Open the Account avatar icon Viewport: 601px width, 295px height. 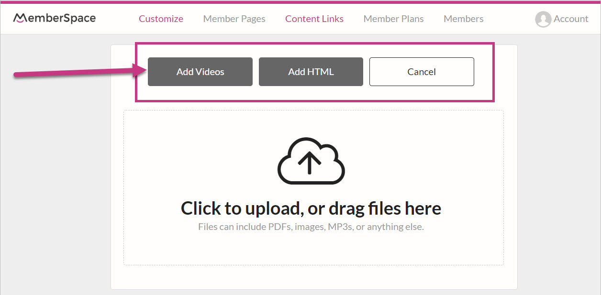(543, 19)
